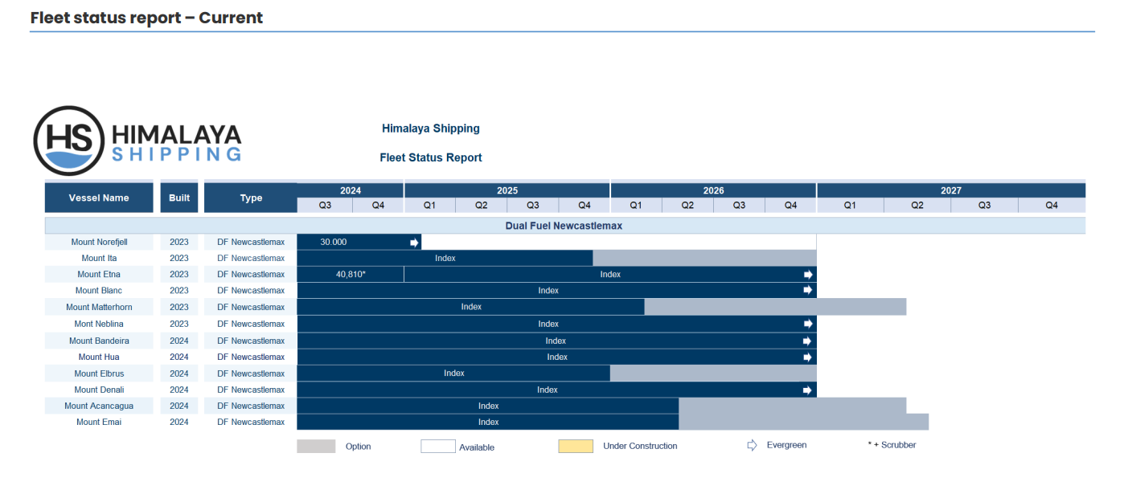This screenshot has width=1128, height=490.
Task: Click the built year 2024 for Mount Bandeira
Action: pos(179,341)
